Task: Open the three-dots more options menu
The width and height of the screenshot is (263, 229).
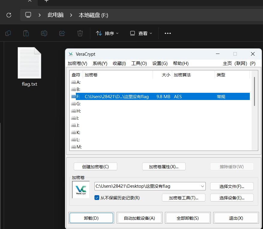Action: [168, 33]
